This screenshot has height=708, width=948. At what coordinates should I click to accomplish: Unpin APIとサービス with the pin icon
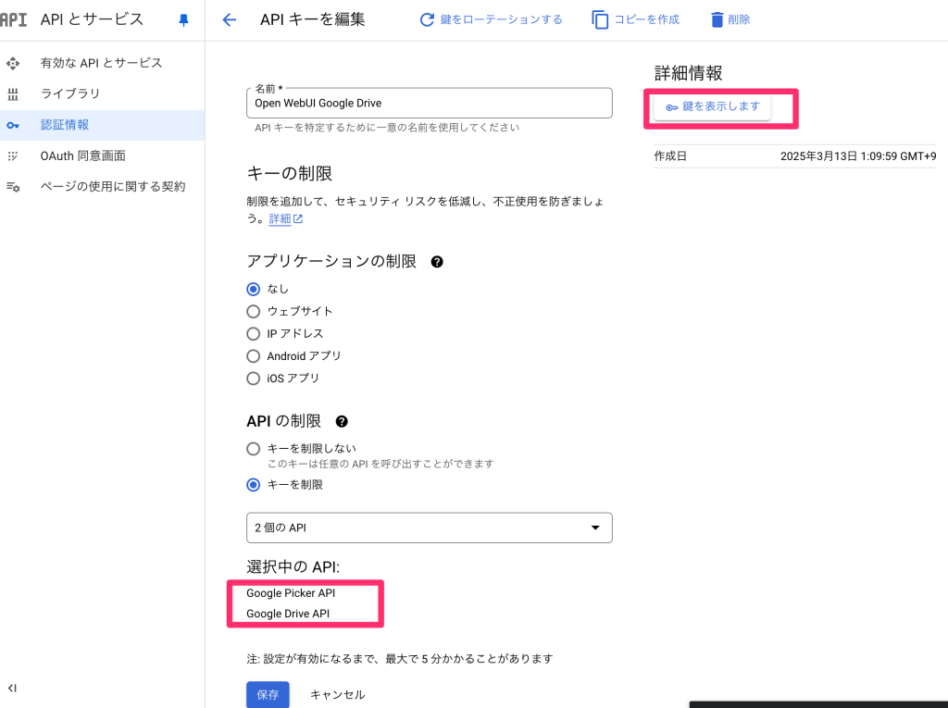[x=184, y=20]
